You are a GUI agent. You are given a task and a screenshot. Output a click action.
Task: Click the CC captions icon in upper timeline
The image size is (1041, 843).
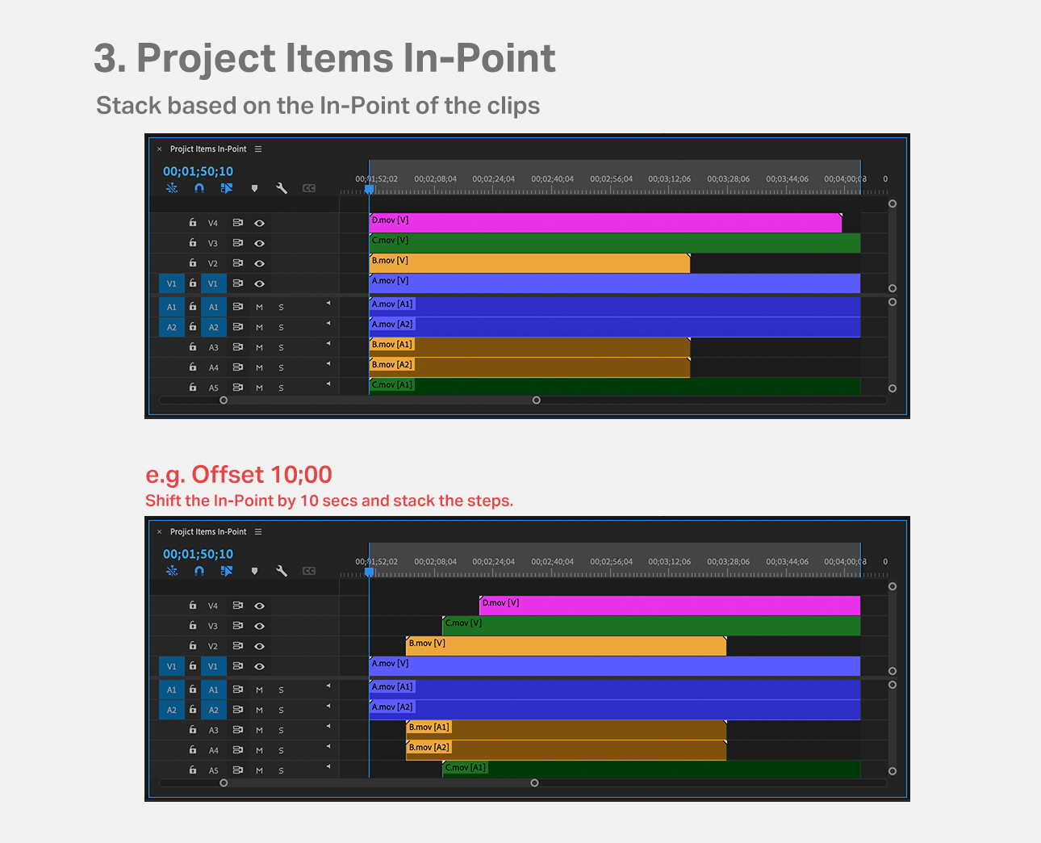pyautogui.click(x=309, y=188)
